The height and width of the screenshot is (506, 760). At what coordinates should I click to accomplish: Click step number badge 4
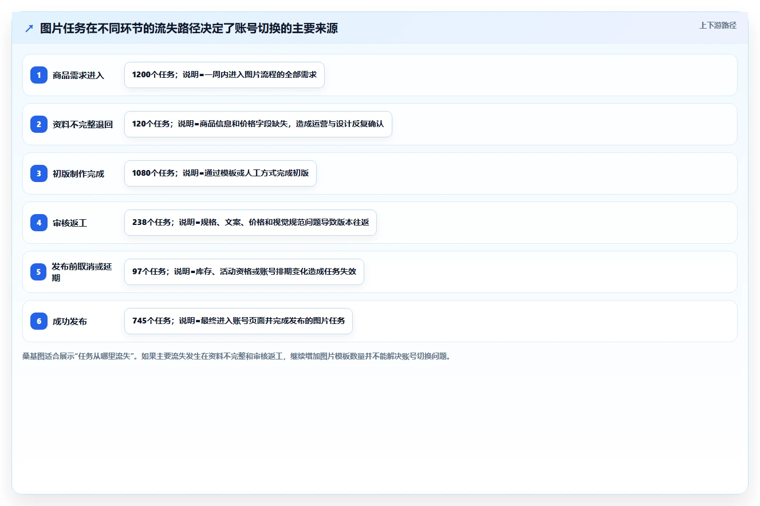point(39,223)
